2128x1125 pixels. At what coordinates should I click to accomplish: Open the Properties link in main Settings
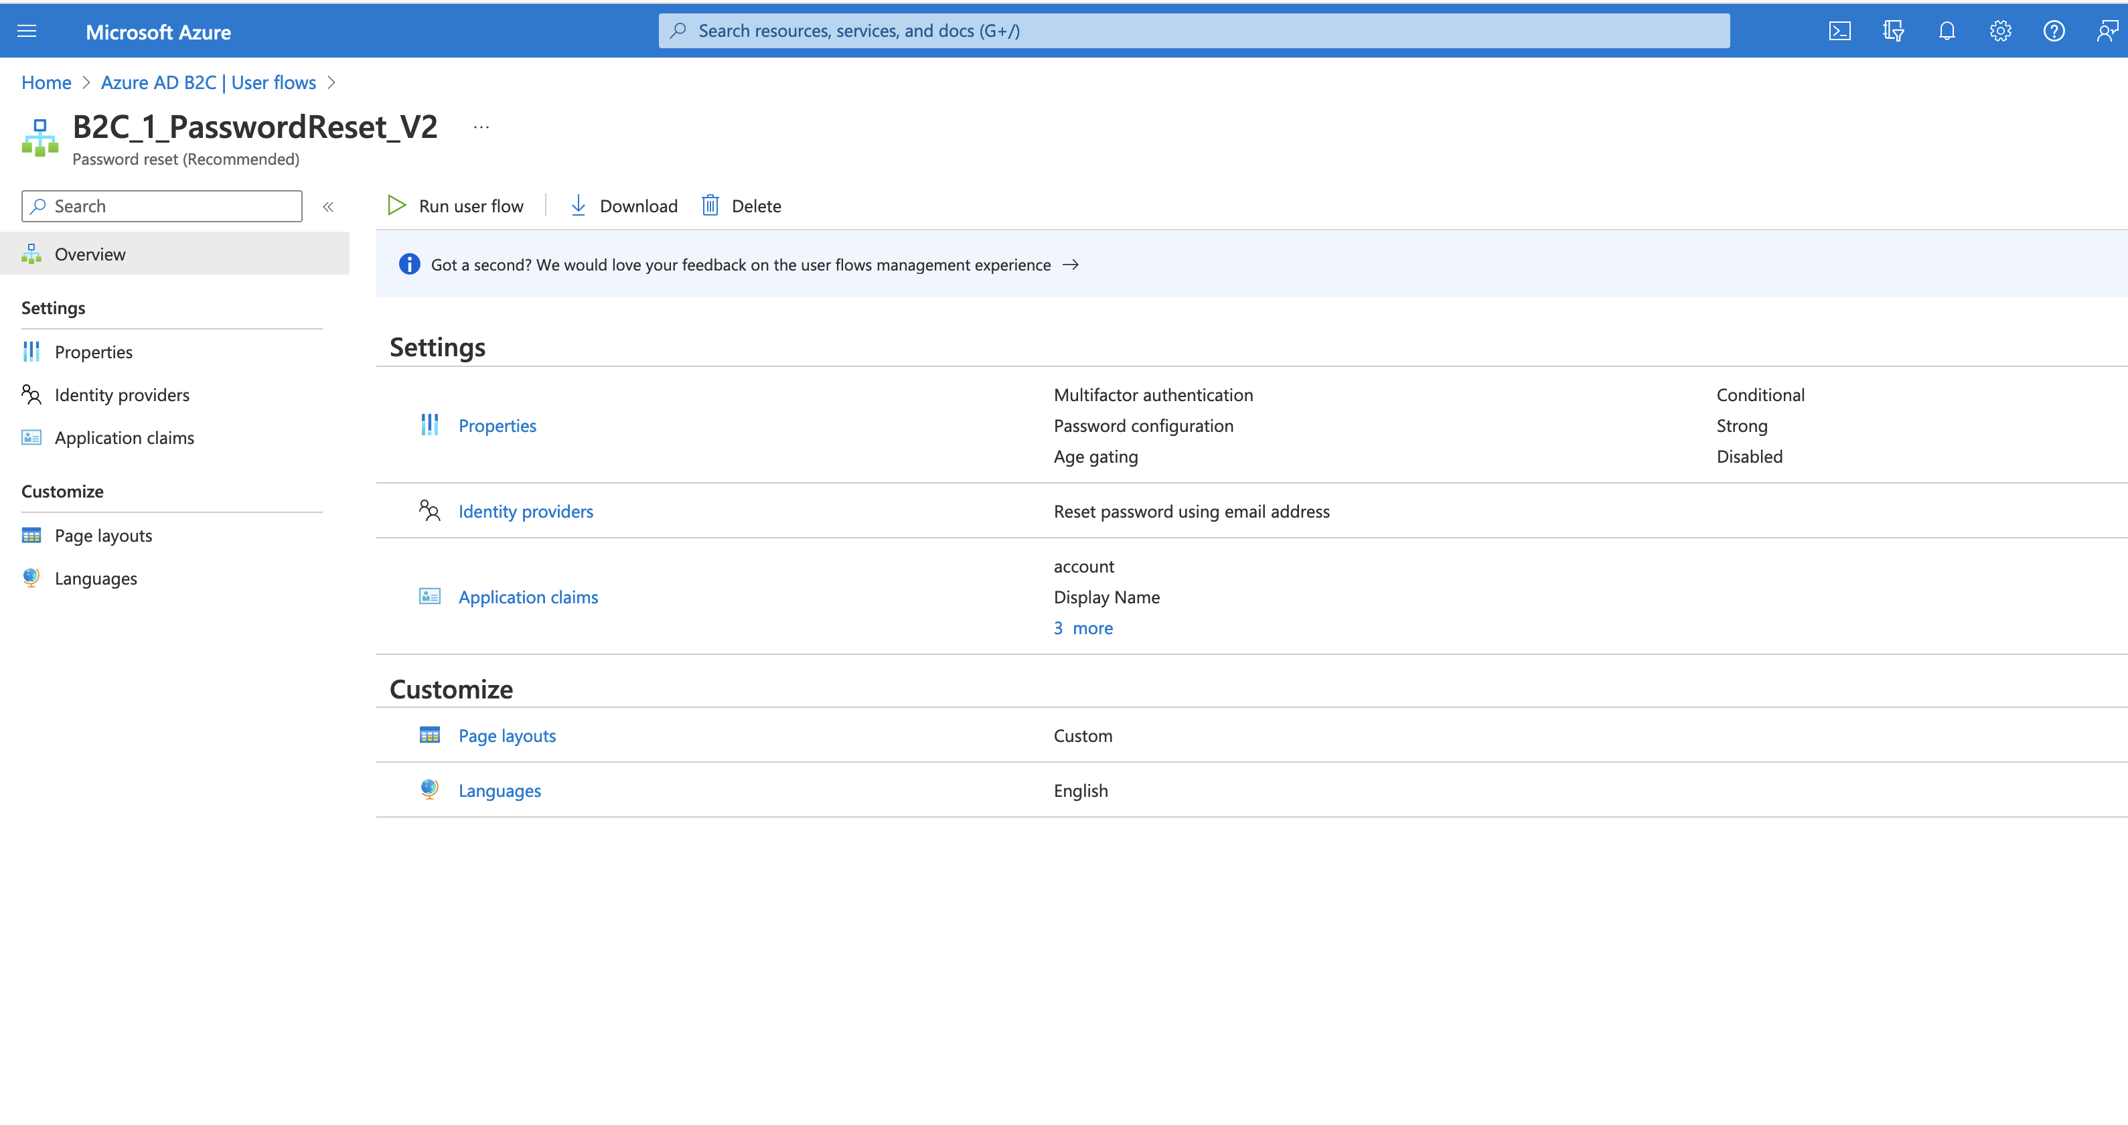(x=498, y=425)
